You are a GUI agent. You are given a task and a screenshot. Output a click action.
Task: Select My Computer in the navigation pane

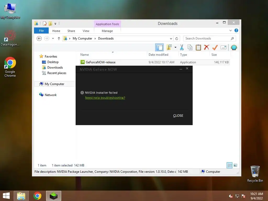pos(54,84)
